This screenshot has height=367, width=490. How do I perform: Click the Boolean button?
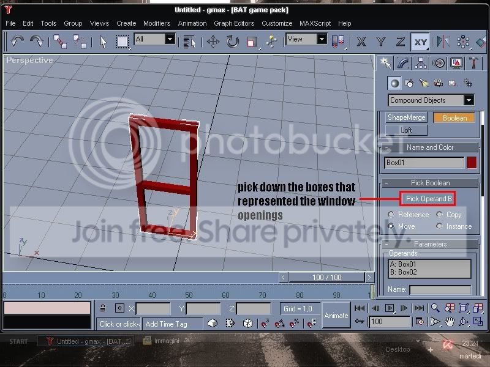[x=454, y=117]
